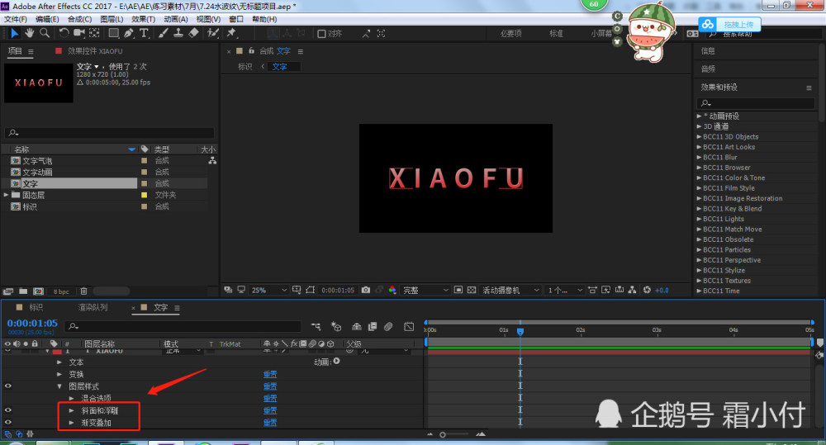Select the Roto Brush tool

213,33
